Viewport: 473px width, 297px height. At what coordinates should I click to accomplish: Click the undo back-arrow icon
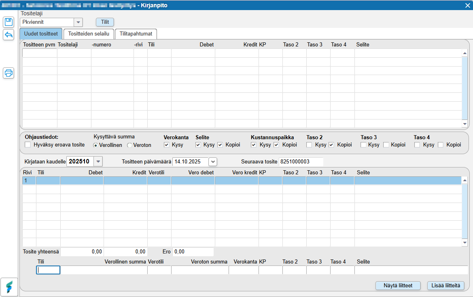coord(8,35)
